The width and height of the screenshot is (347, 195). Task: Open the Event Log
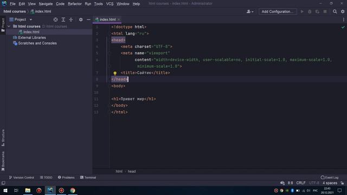[330, 178]
